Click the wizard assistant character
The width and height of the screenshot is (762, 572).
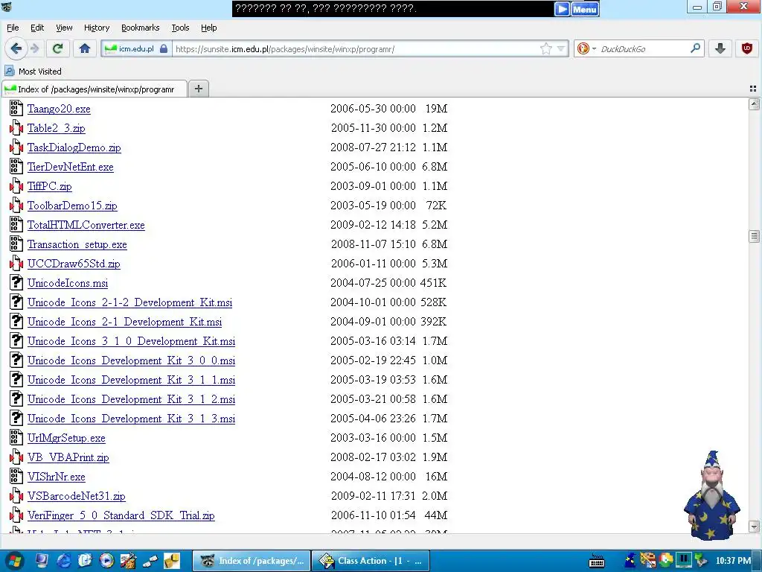pyautogui.click(x=712, y=495)
